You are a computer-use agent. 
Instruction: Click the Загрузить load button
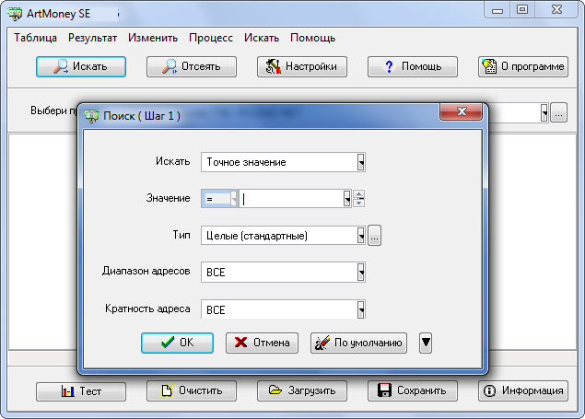pyautogui.click(x=302, y=390)
